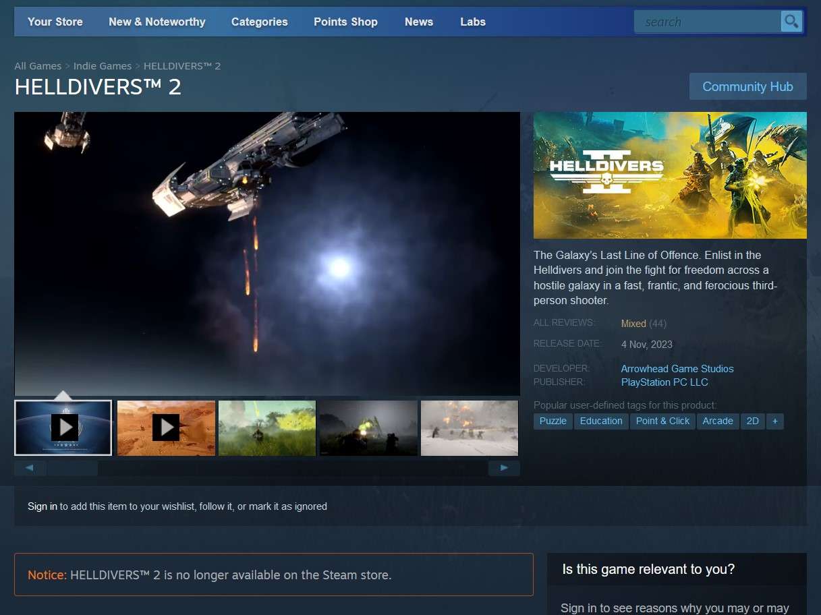Viewport: 821px width, 615px height.
Task: Click the Sign in link
Action: (43, 506)
